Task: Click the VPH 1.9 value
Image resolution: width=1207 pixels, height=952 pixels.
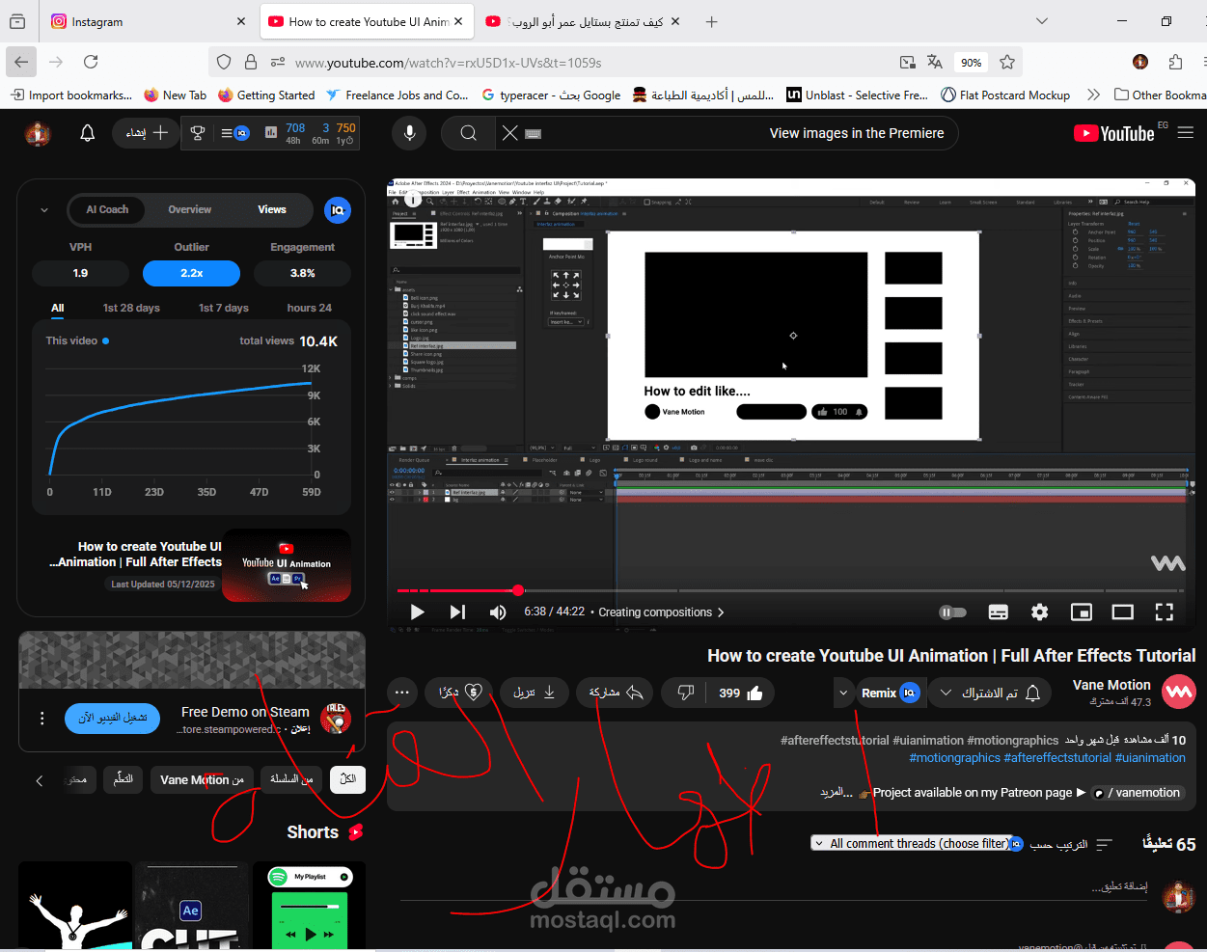Action: click(80, 273)
